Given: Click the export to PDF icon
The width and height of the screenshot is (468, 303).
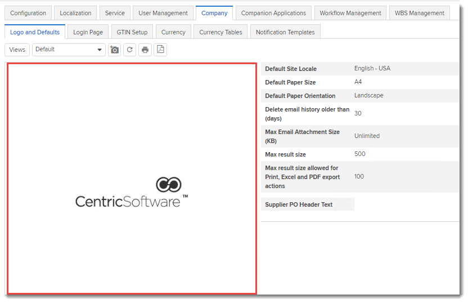Looking at the screenshot, I should click(x=160, y=50).
